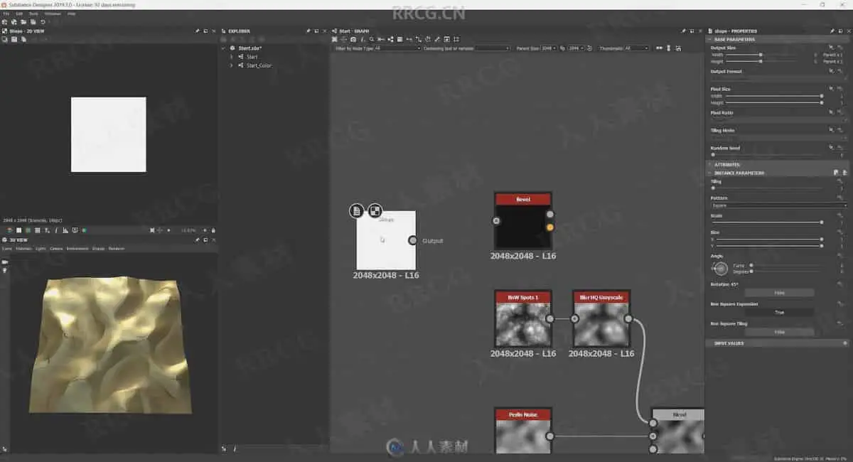Click the Shape node's output connector
The height and width of the screenshot is (462, 853).
[413, 240]
